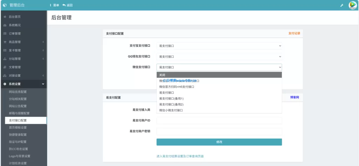Click the 菜单 toggle in the top bar
The width and height of the screenshot is (359, 166).
click(54, 5)
